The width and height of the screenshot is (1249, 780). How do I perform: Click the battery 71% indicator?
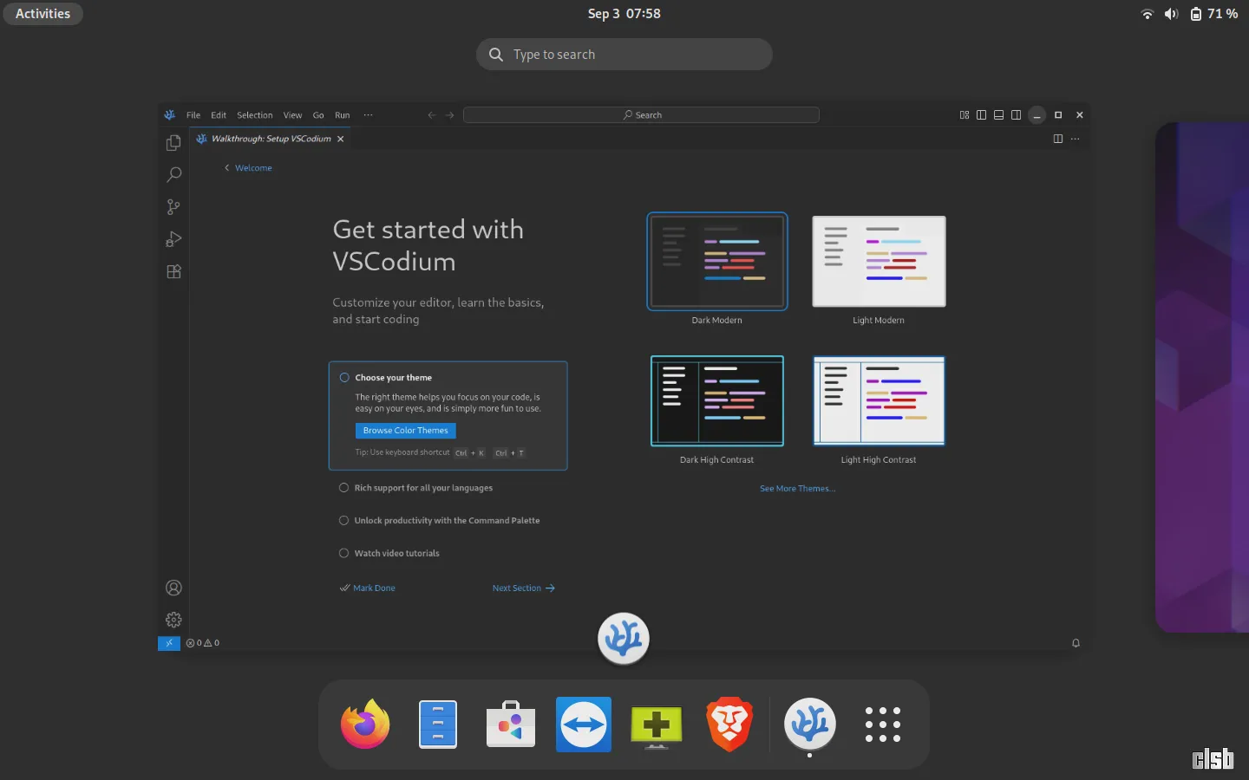coord(1213,14)
